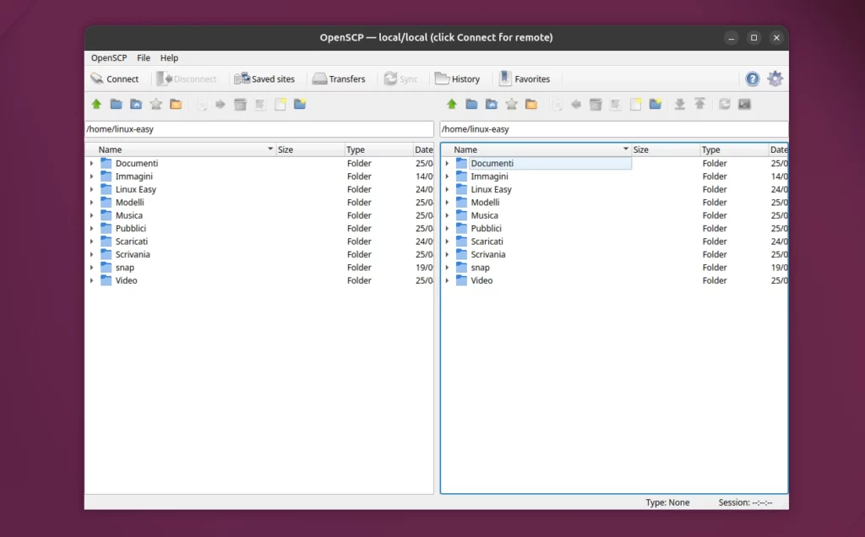Create new folder in left pane

click(x=300, y=104)
